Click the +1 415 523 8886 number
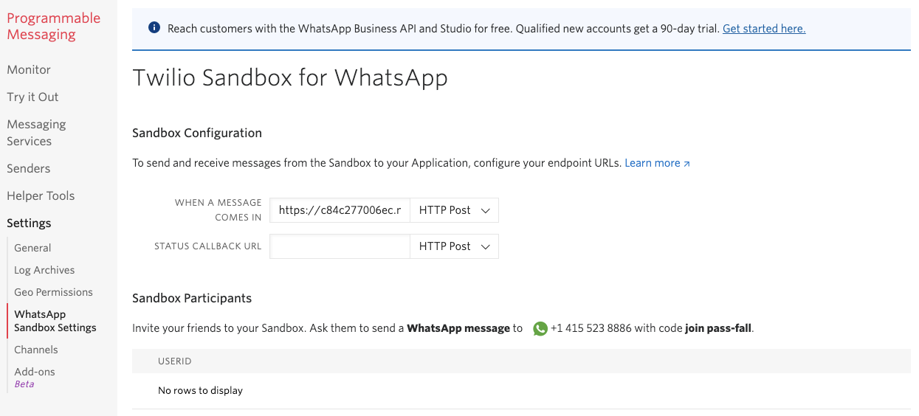 point(591,328)
